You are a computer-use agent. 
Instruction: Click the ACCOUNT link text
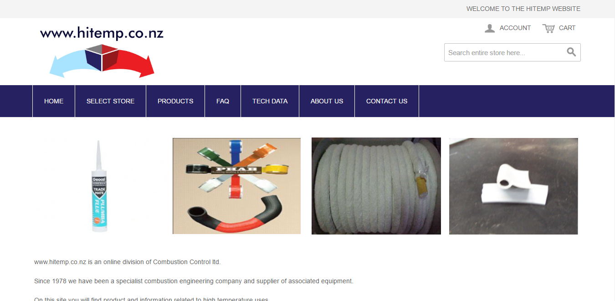[x=515, y=28]
